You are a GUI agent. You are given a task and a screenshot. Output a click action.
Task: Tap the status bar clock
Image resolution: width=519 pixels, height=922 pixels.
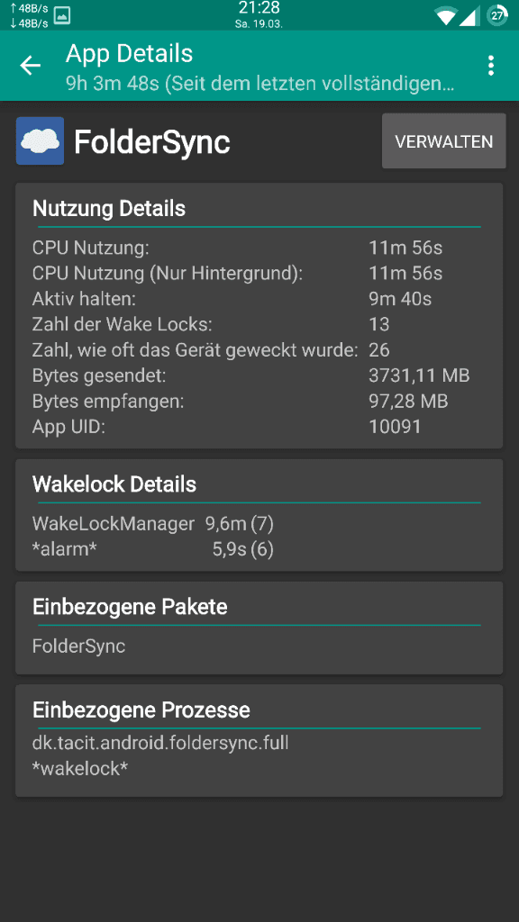click(x=259, y=8)
